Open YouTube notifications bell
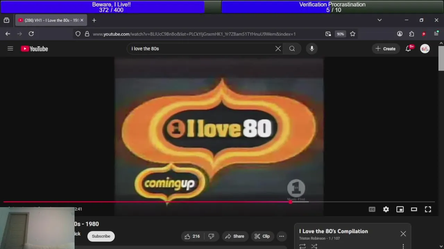 click(408, 49)
